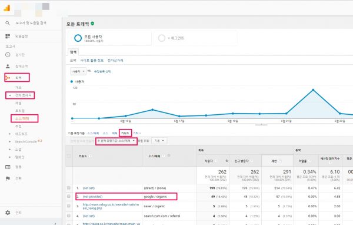Click help icon beside source/medium column header
The image size is (353, 225).
pyautogui.click(x=164, y=155)
